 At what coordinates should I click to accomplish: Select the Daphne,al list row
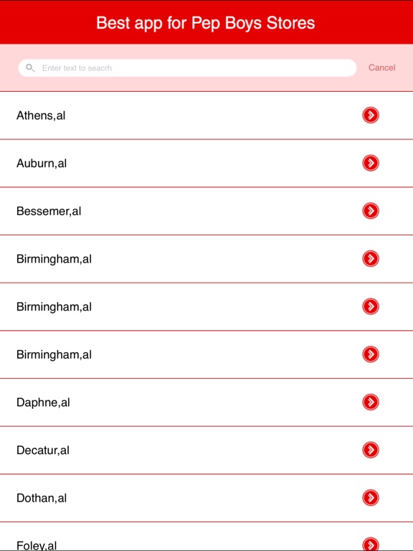tap(206, 402)
